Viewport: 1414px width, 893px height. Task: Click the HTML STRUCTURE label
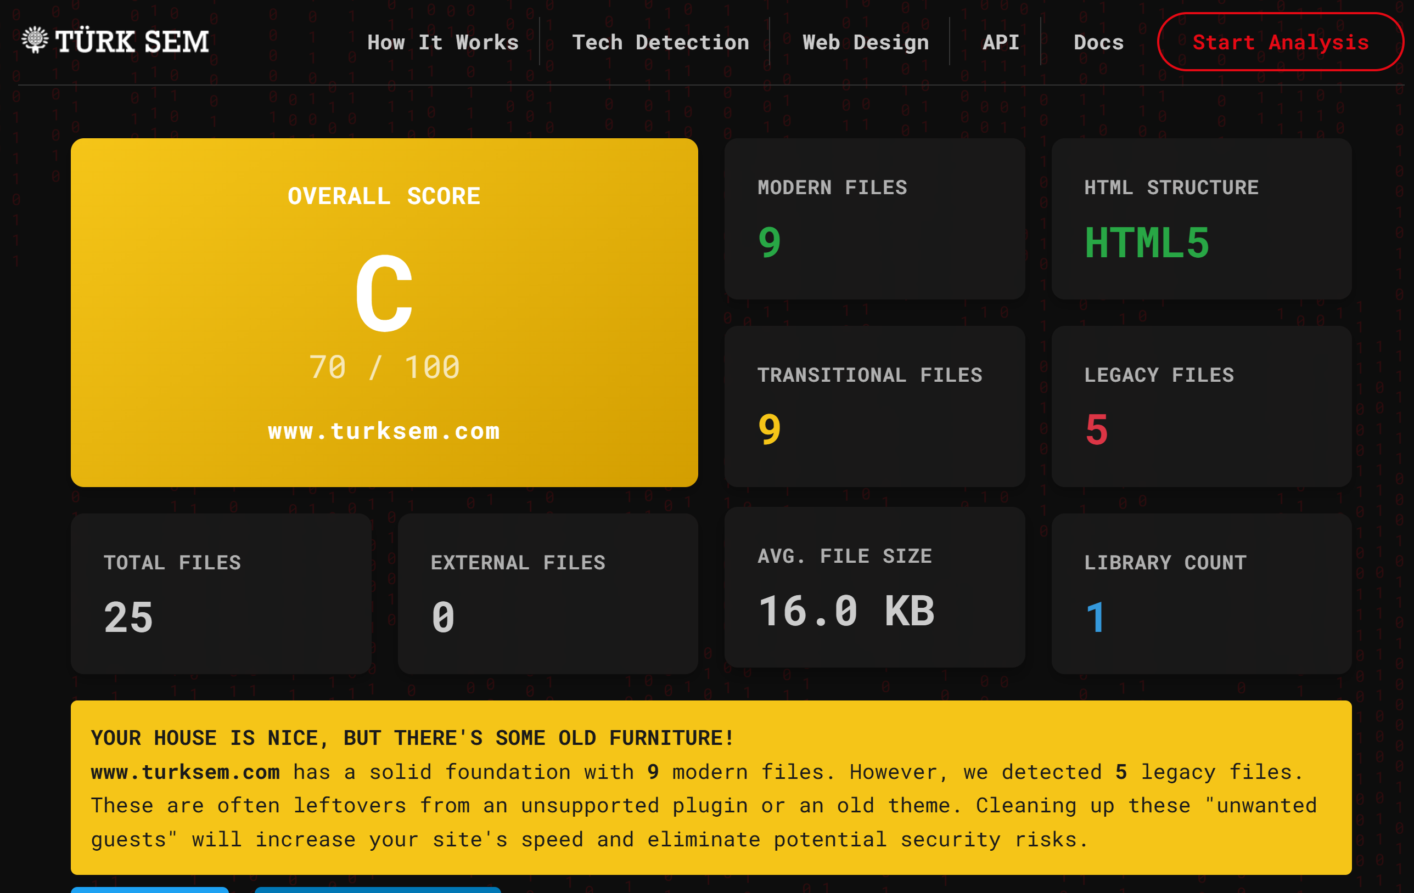click(1171, 187)
